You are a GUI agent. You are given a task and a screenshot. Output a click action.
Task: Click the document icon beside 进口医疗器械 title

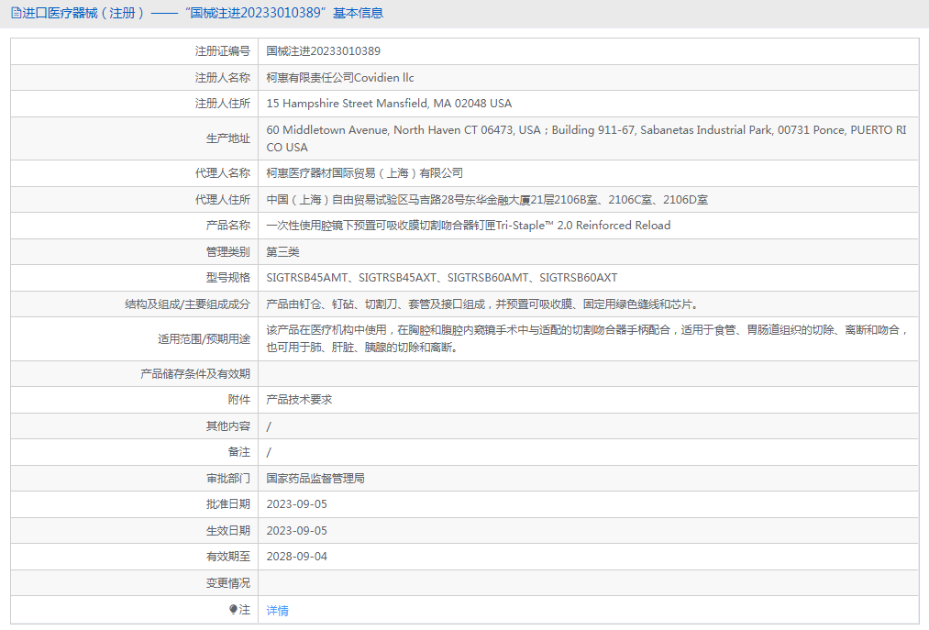coord(16,13)
